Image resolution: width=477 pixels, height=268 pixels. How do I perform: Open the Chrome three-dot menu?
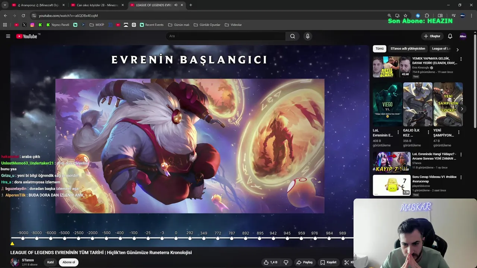click(x=472, y=16)
